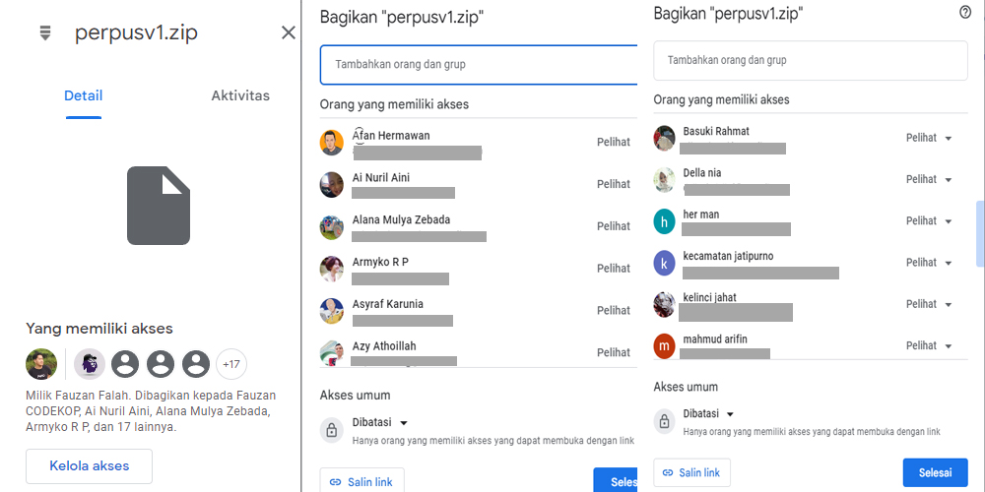This screenshot has width=985, height=492.
Task: Open Pelihat role dropdown for Basuki Rahmat
Action: click(x=929, y=138)
